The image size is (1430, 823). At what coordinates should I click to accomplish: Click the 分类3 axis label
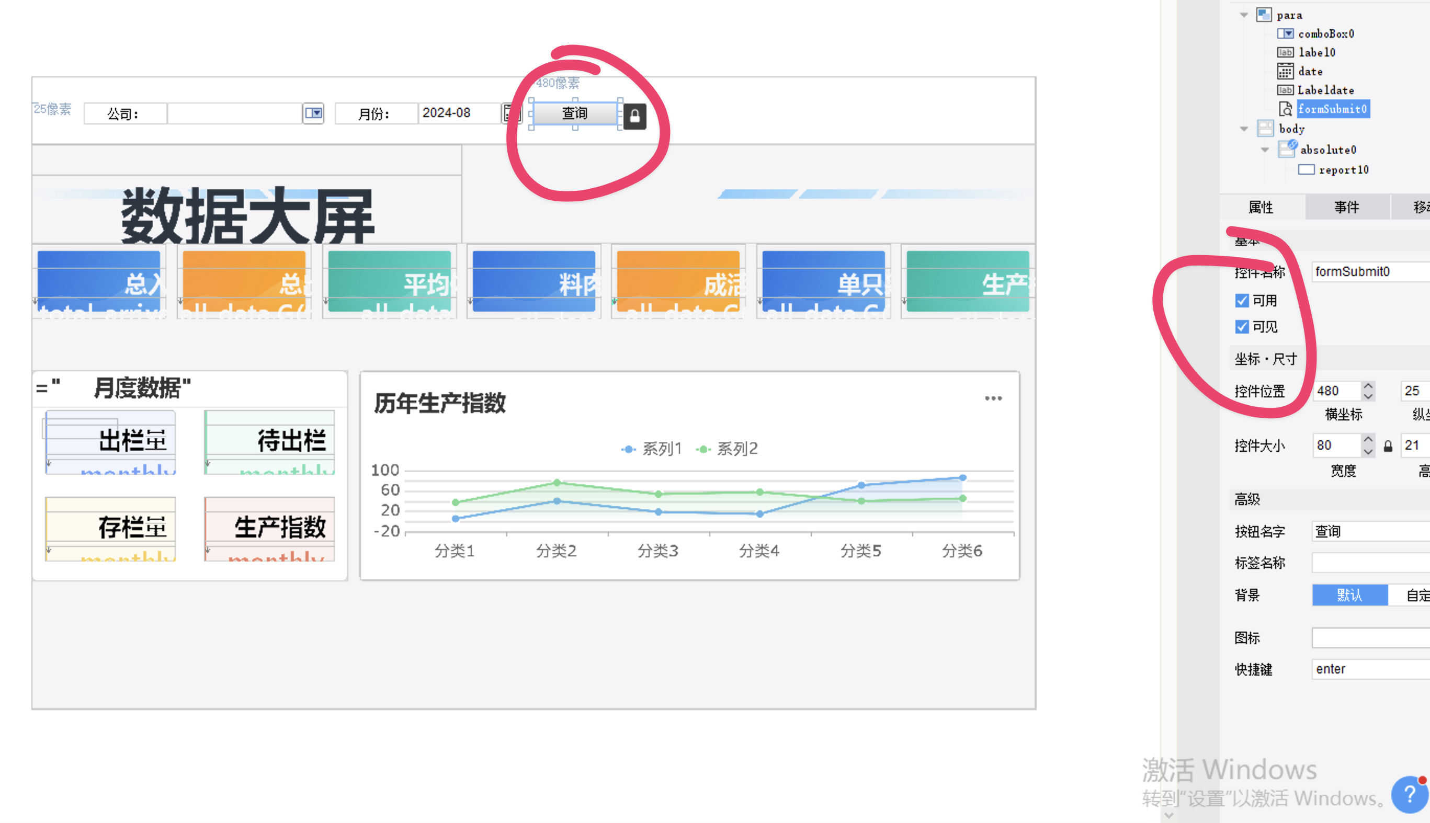(x=657, y=551)
